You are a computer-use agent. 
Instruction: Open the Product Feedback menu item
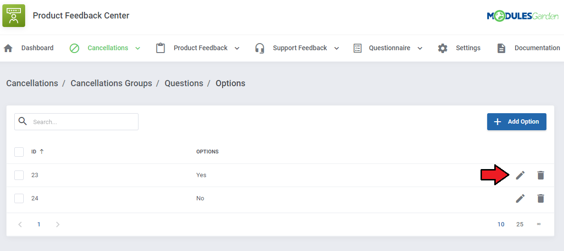tap(201, 48)
